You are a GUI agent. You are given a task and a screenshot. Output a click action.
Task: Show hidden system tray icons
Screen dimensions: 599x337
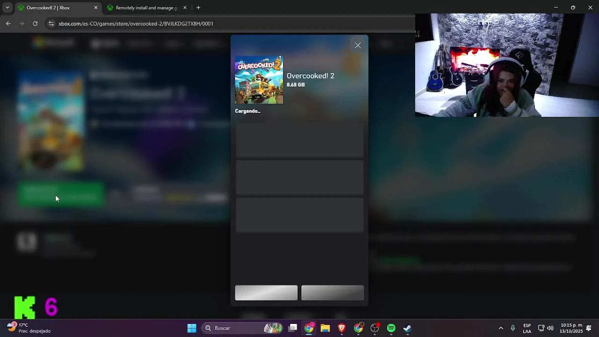(501, 328)
